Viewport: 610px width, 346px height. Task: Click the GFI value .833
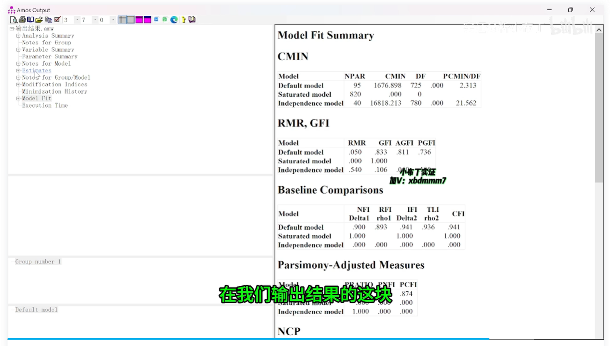pyautogui.click(x=381, y=152)
